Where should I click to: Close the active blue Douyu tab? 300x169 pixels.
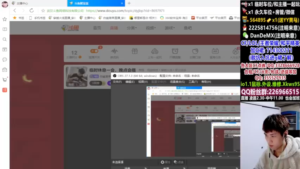coord(122,3)
